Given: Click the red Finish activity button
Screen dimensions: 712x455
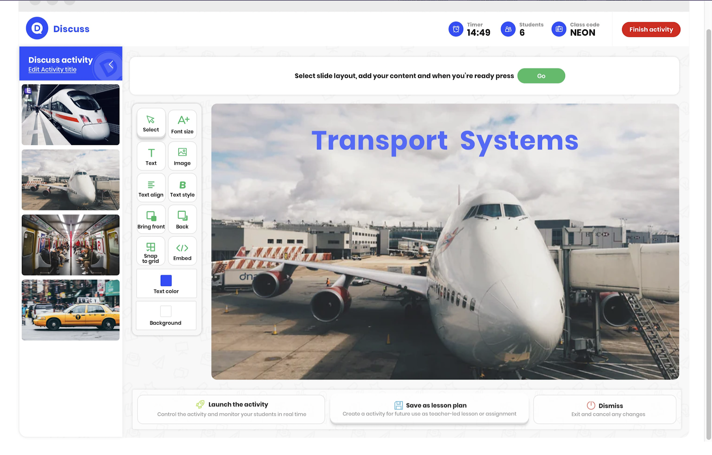Looking at the screenshot, I should 651,29.
